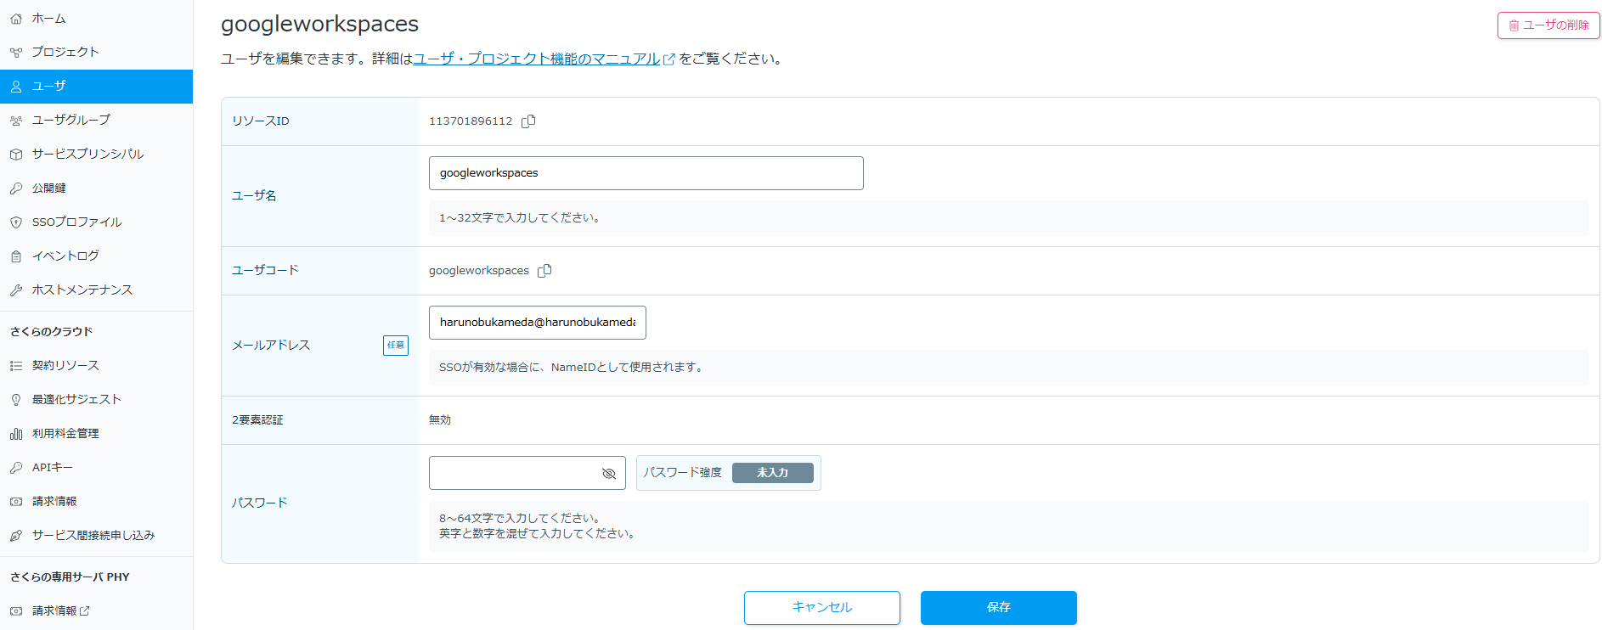Select ユーザ menu item
The width and height of the screenshot is (1602, 630).
(x=96, y=87)
